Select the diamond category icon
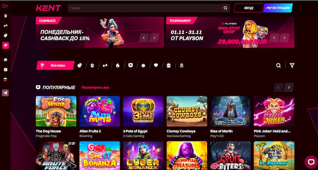Image resolution: width=318 pixels, height=170 pixels. pos(156,65)
